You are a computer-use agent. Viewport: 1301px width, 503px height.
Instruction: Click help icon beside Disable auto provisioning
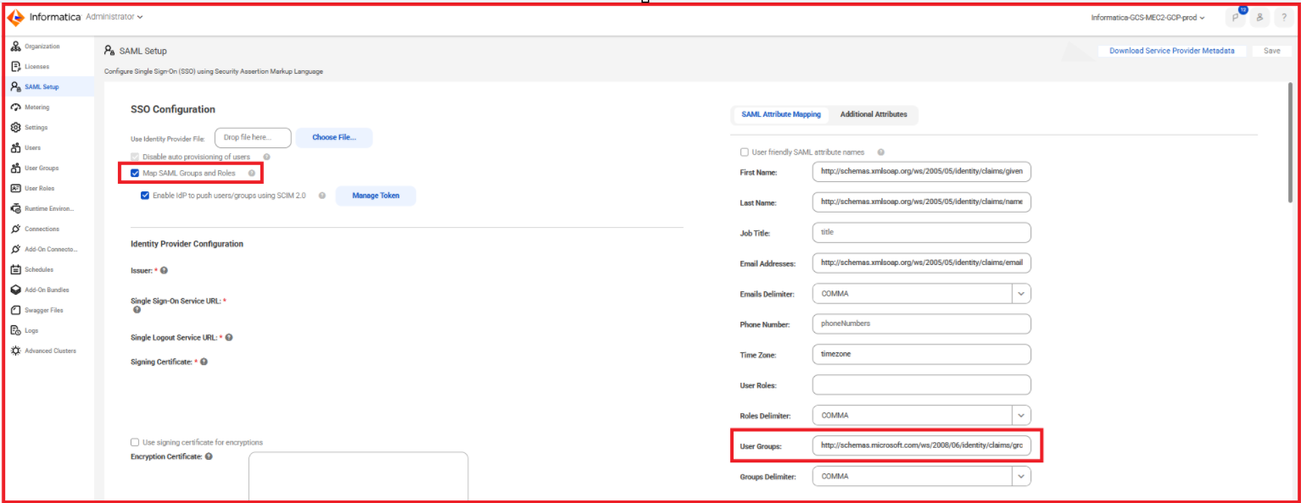pyautogui.click(x=266, y=157)
